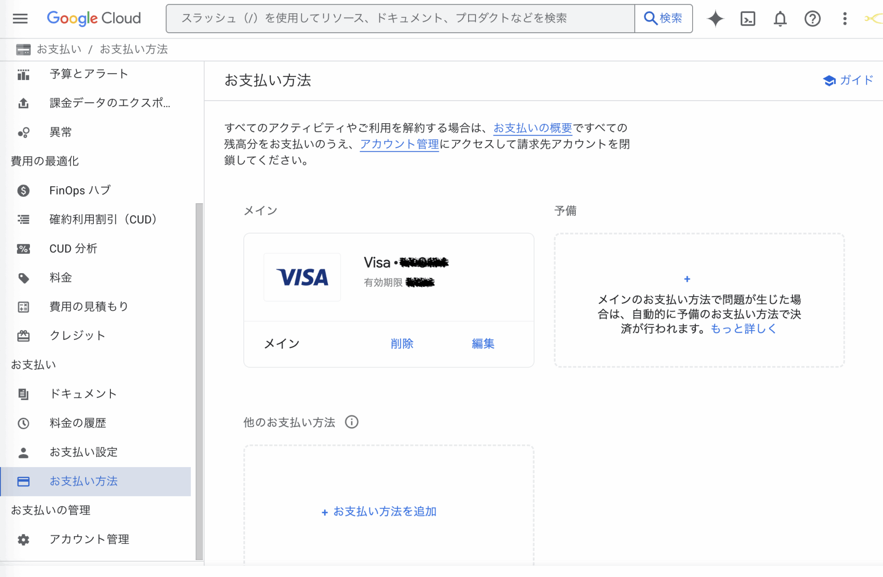This screenshot has width=883, height=577.
Task: Click the 検索 search button
Action: (663, 18)
